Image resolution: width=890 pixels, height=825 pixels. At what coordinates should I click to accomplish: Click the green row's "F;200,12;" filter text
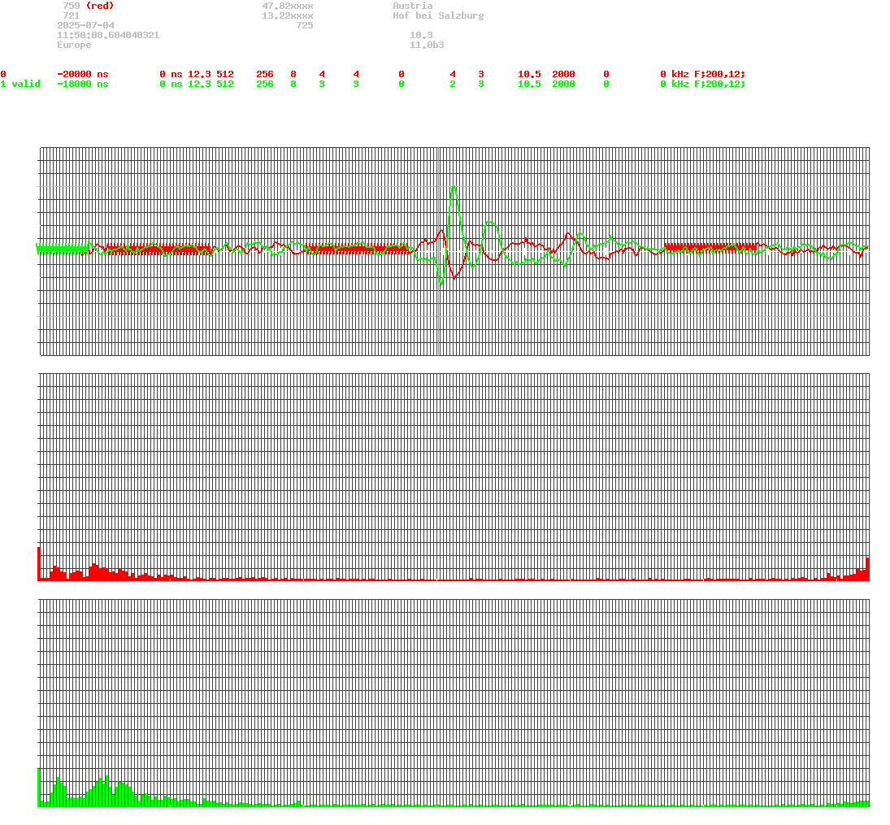coord(719,84)
